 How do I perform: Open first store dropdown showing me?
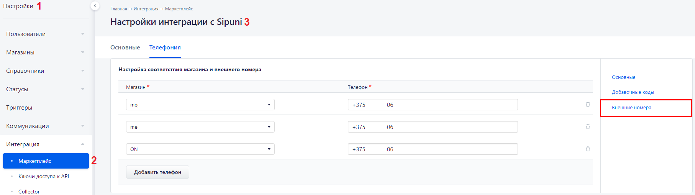pos(200,105)
